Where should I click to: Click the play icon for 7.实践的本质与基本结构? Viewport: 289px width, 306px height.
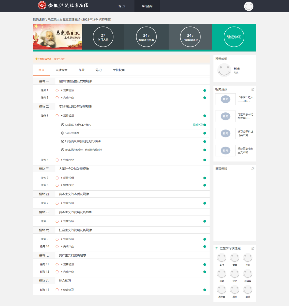[63, 125]
